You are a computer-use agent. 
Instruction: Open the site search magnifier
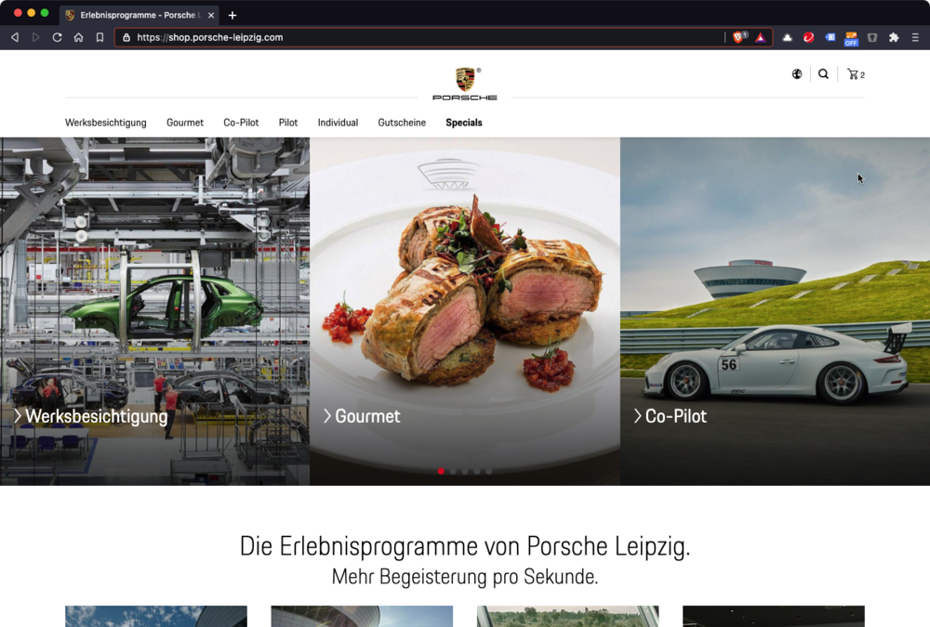pyautogui.click(x=823, y=74)
